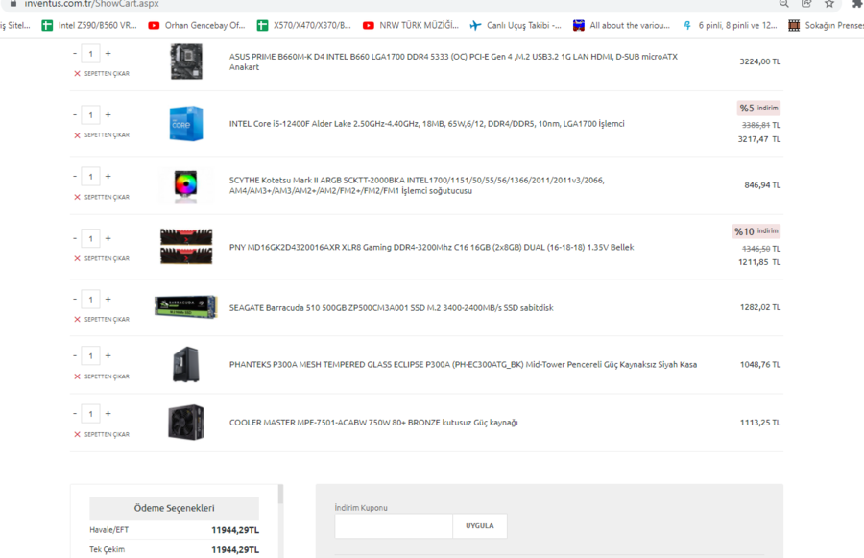Remove COOLER MASTER power supply from cart
The width and height of the screenshot is (864, 558).
pyautogui.click(x=102, y=434)
